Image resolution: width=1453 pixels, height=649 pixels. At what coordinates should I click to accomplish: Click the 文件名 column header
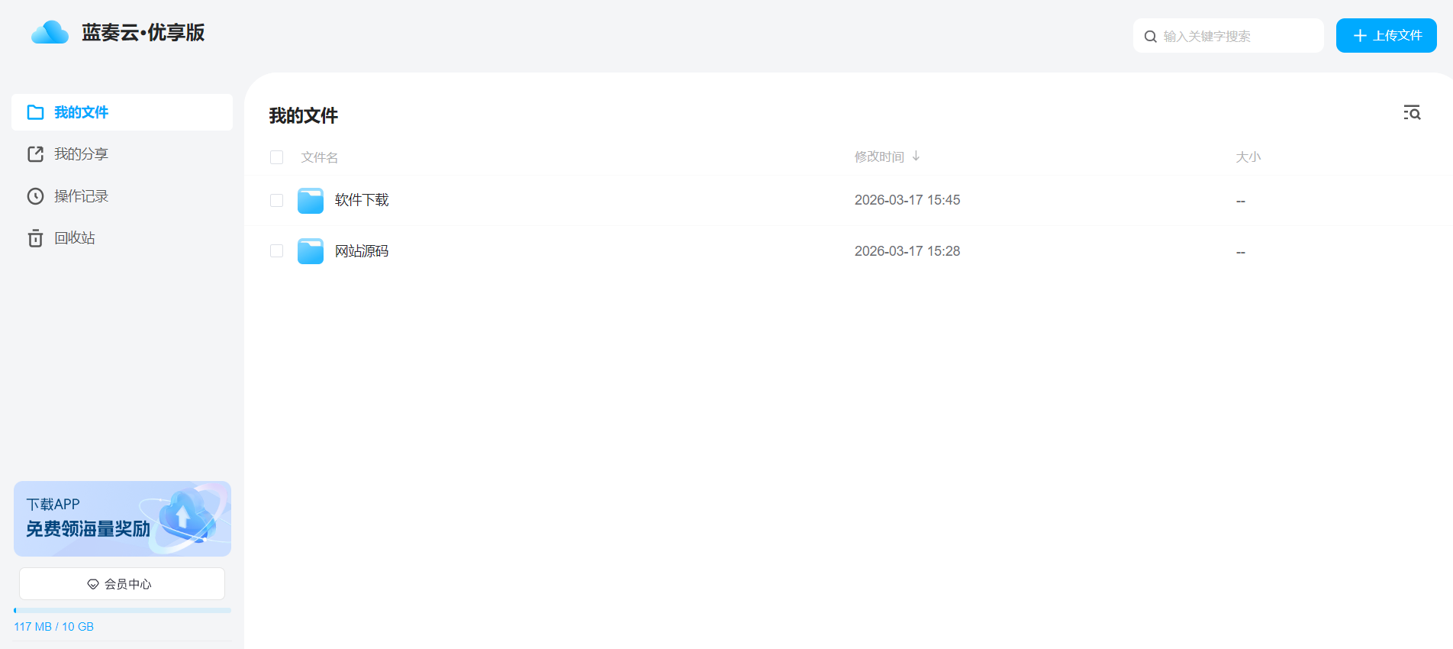coord(320,157)
